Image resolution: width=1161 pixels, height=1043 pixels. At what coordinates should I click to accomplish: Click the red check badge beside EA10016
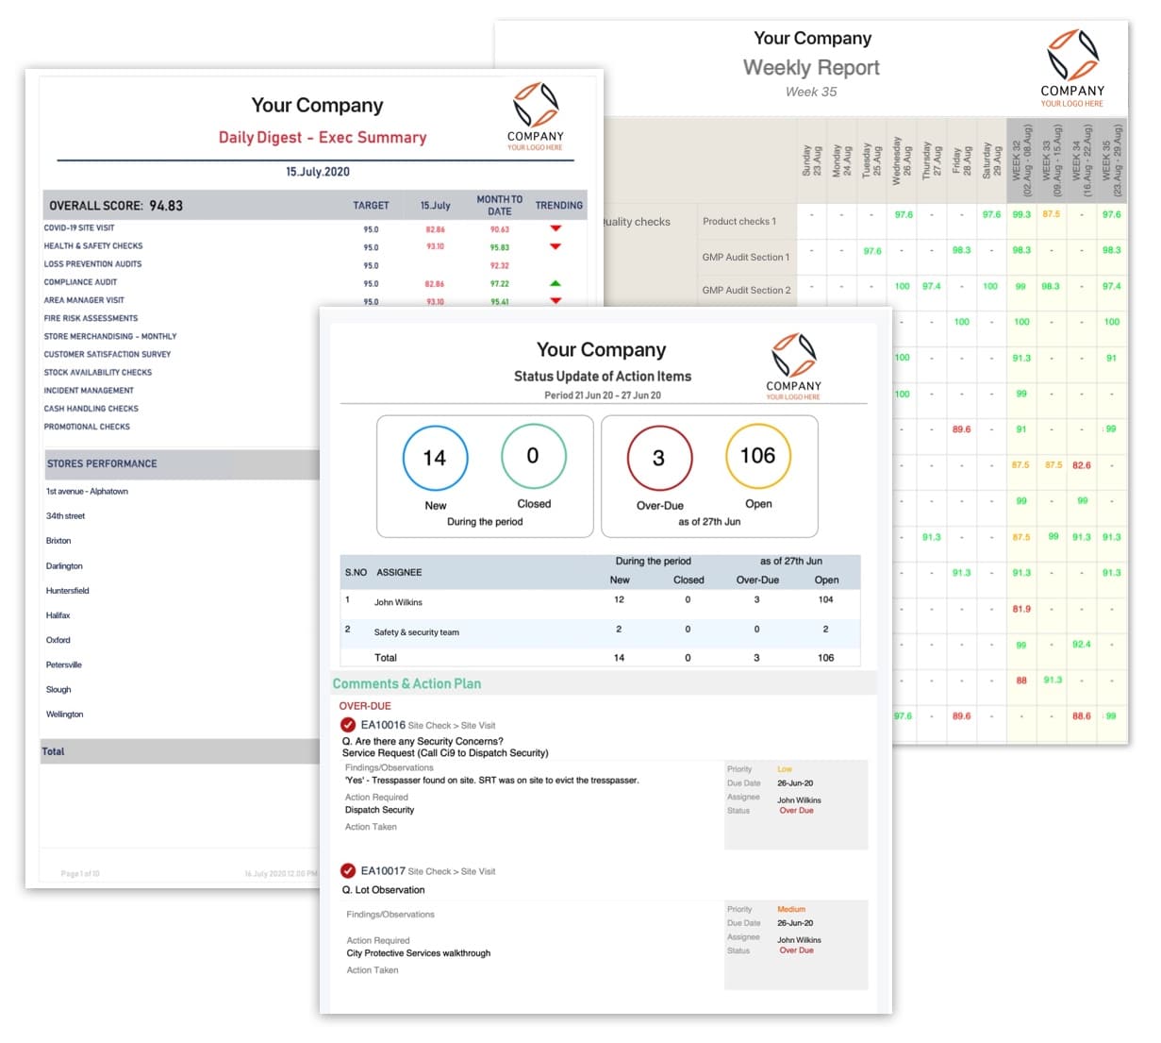(347, 725)
